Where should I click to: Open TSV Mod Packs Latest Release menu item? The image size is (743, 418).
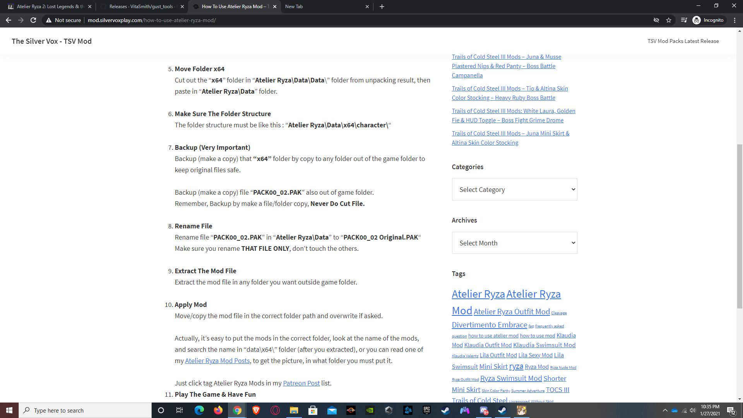683,41
